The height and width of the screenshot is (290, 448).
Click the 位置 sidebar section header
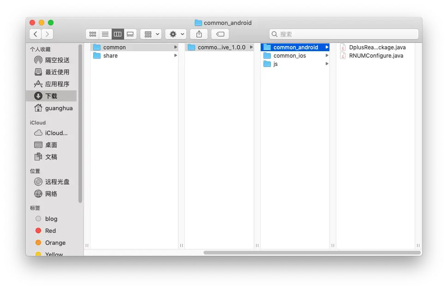pos(35,171)
